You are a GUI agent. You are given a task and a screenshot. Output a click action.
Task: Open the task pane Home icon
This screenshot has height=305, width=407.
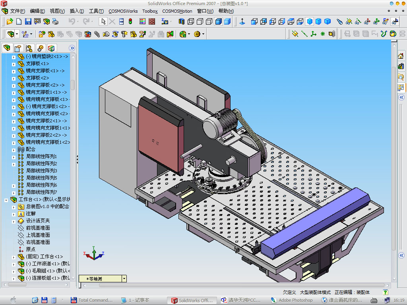click(401, 56)
